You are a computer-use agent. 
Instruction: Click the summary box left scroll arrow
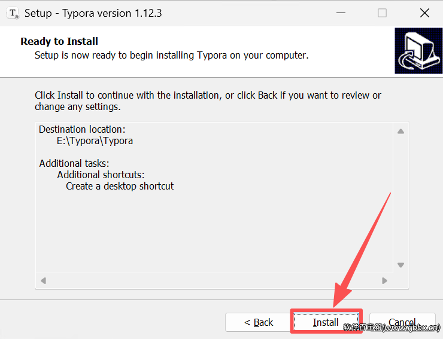43,280
